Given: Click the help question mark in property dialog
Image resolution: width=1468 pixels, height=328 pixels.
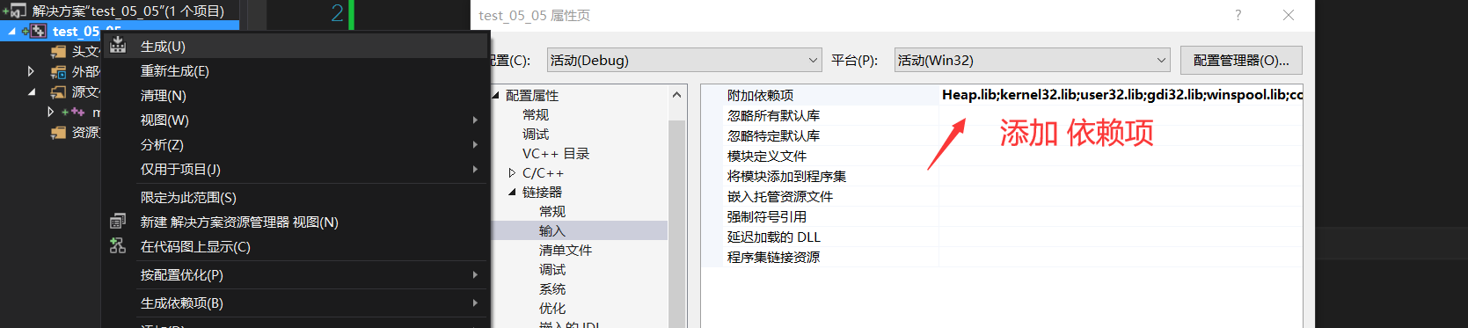Looking at the screenshot, I should (x=1238, y=15).
